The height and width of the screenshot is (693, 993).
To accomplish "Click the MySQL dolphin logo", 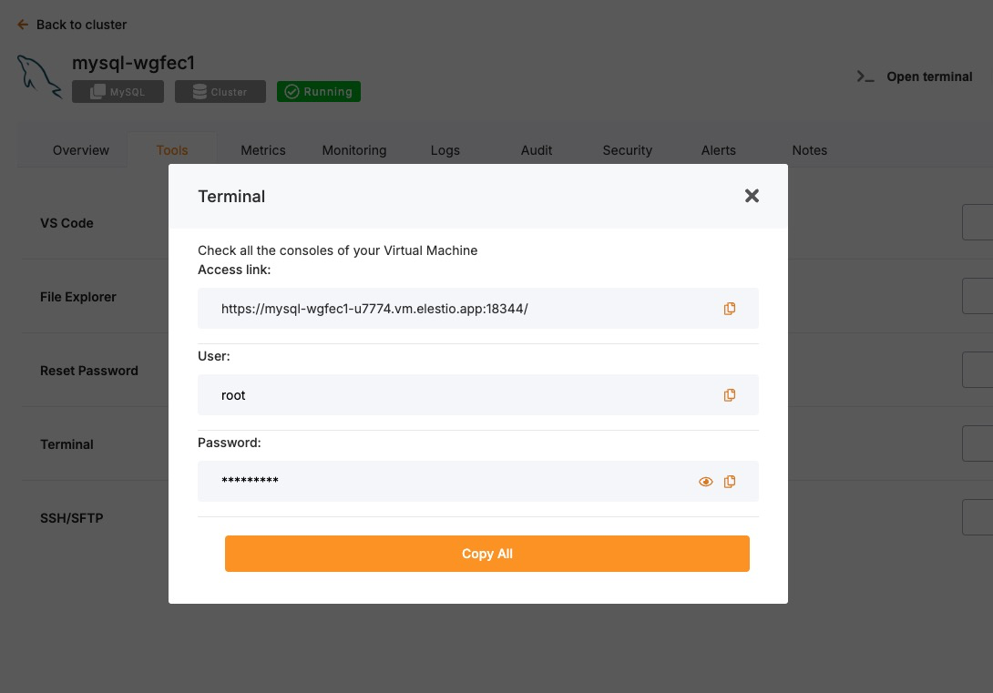I will [39, 76].
